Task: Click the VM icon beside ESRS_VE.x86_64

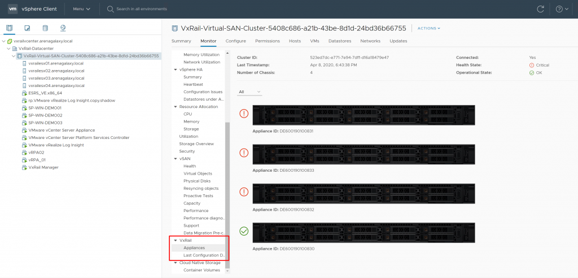Action: click(24, 93)
